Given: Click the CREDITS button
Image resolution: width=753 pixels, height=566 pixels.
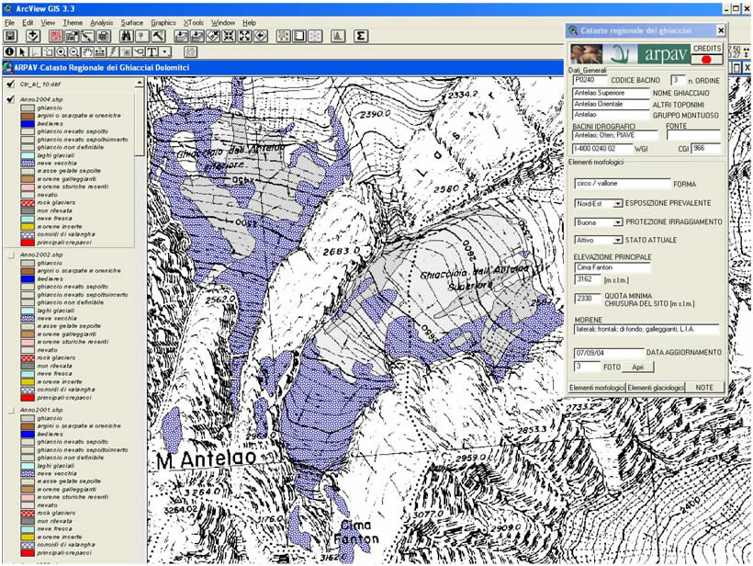Looking at the screenshot, I should (707, 49).
